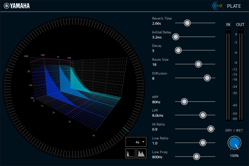Open the 4s time range dropdown
This screenshot has width=249, height=166.
[136, 142]
